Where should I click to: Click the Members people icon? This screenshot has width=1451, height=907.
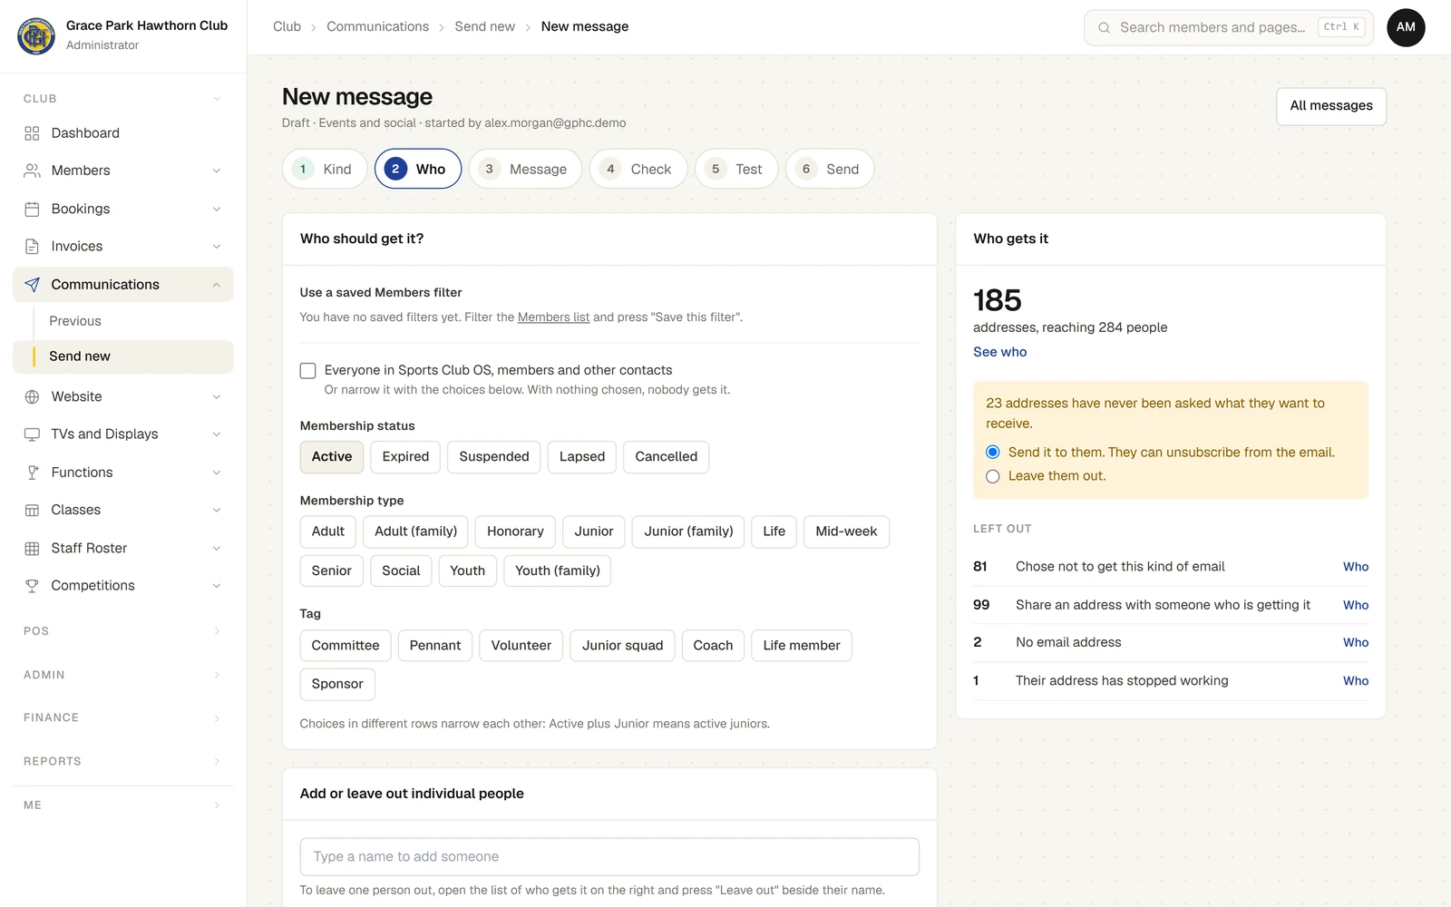[x=32, y=171]
